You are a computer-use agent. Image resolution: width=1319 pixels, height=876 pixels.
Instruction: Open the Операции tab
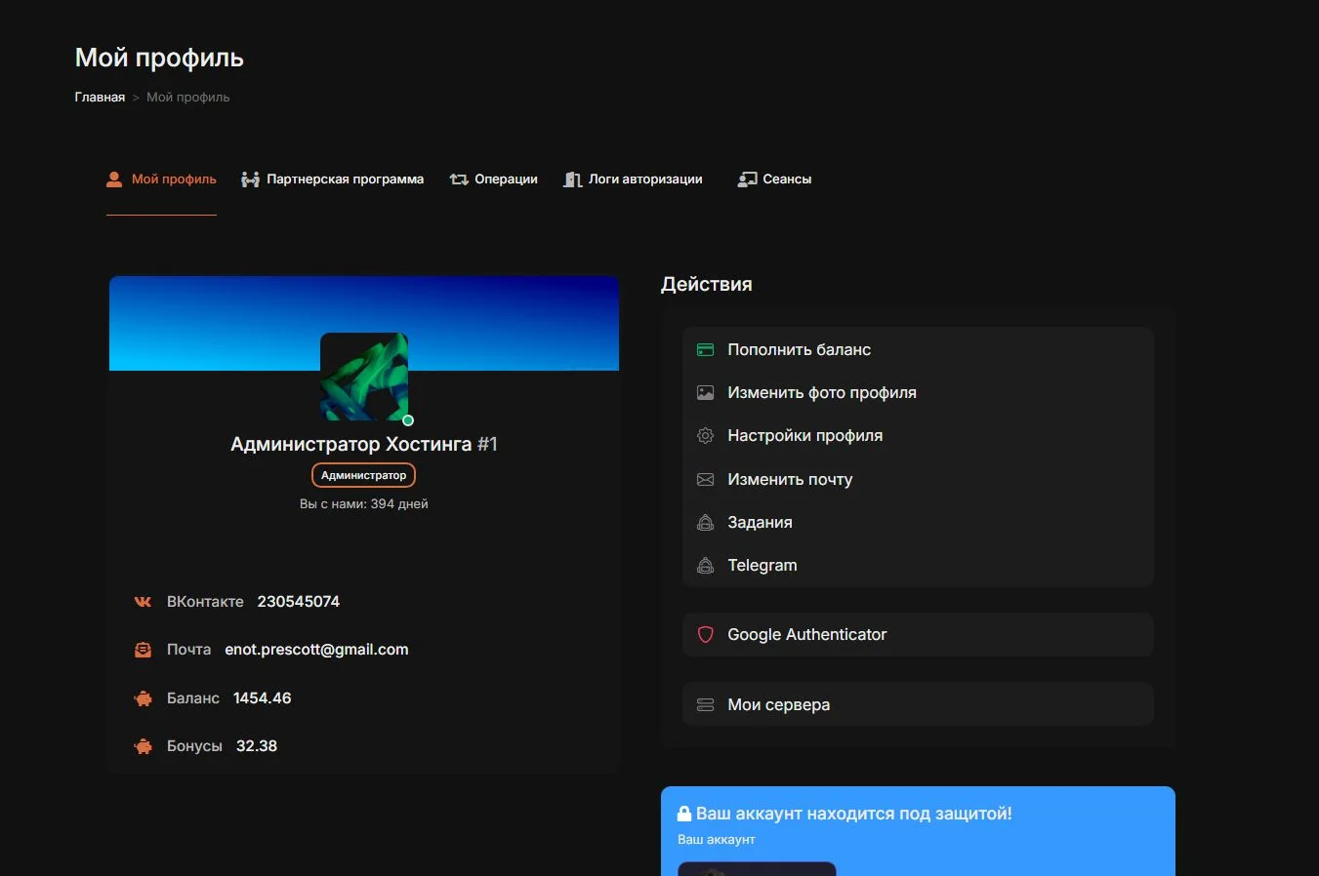tap(494, 179)
